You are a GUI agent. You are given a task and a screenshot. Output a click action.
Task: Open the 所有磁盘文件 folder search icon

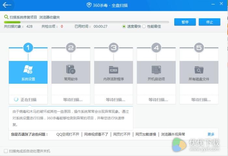[x=199, y=70]
